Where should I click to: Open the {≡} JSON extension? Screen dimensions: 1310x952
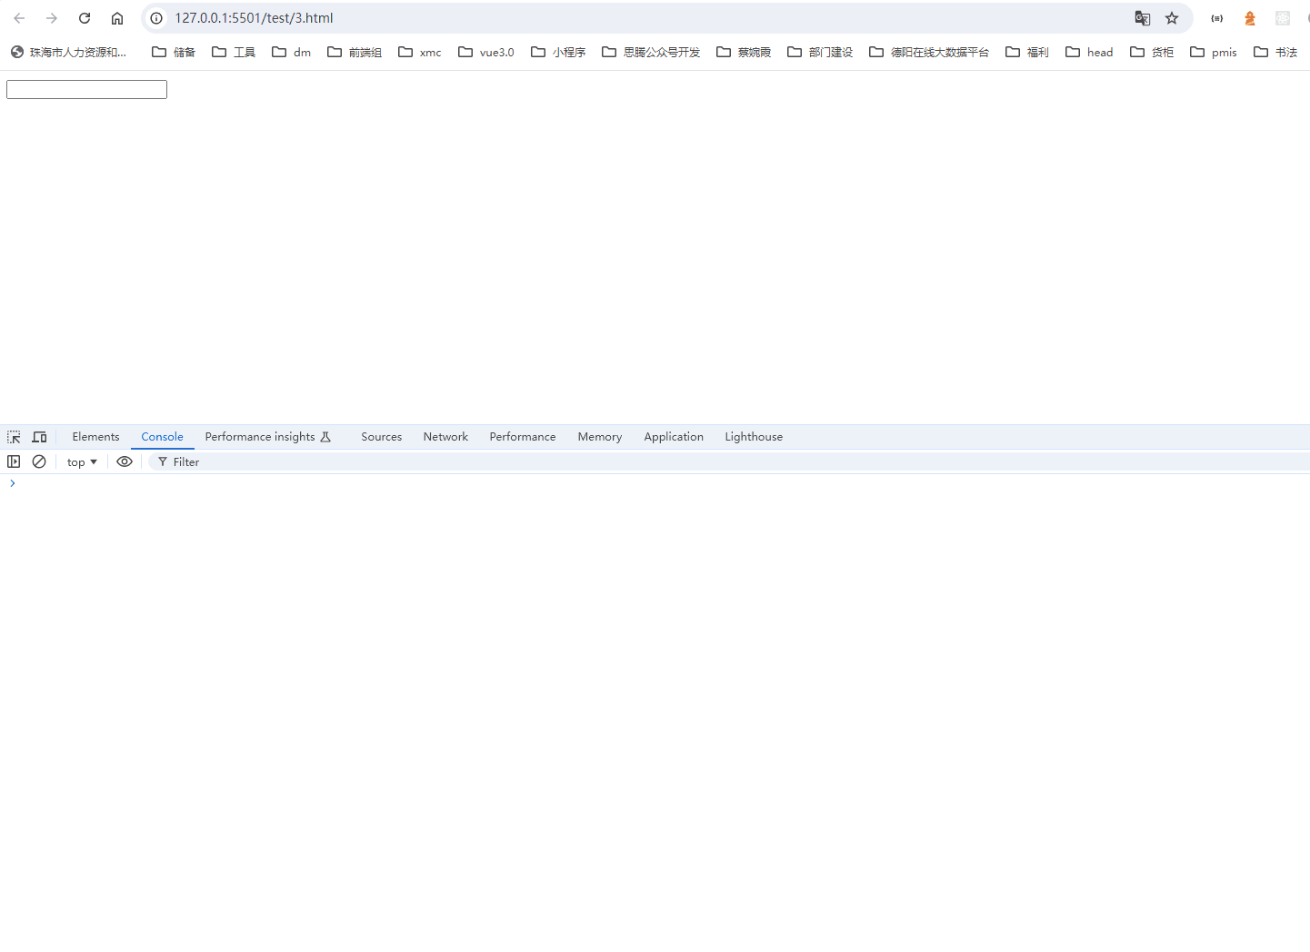point(1216,17)
